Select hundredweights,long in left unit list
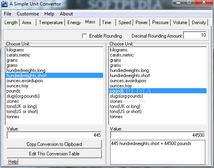This screenshot has height=168, width=214. point(54,70)
